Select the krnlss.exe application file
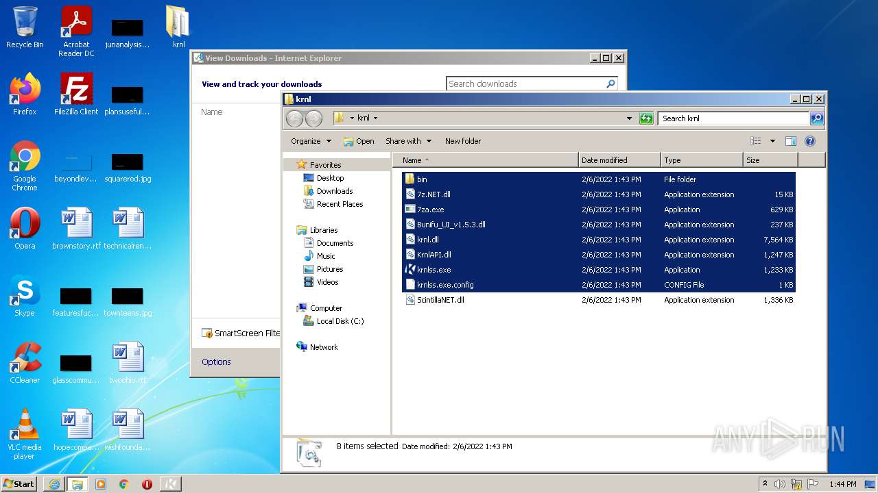Viewport: 878px width, 493px height. click(598, 270)
